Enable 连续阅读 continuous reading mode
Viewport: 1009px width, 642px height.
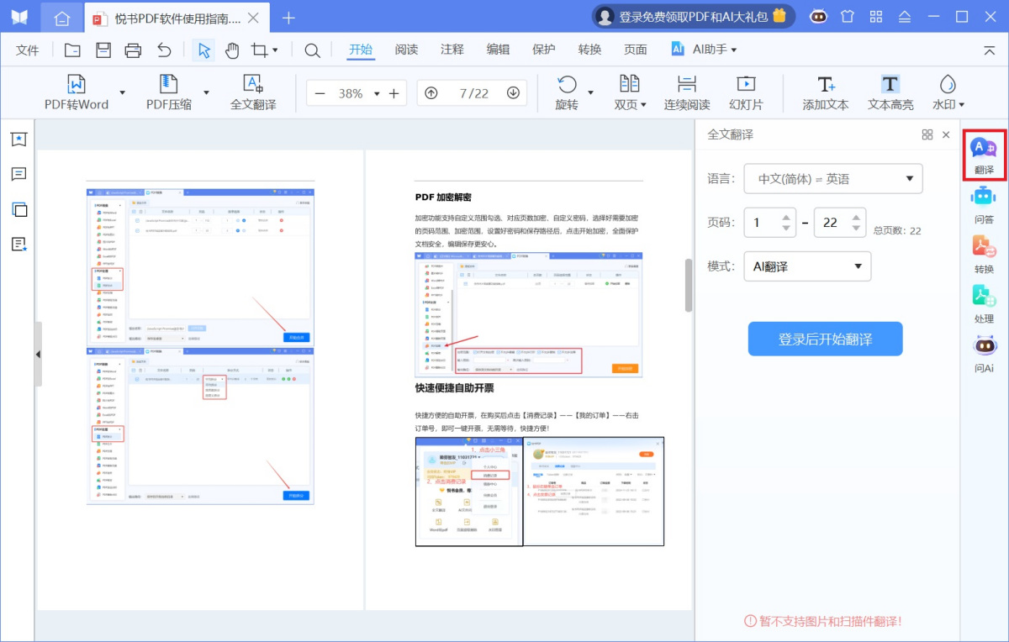tap(686, 92)
